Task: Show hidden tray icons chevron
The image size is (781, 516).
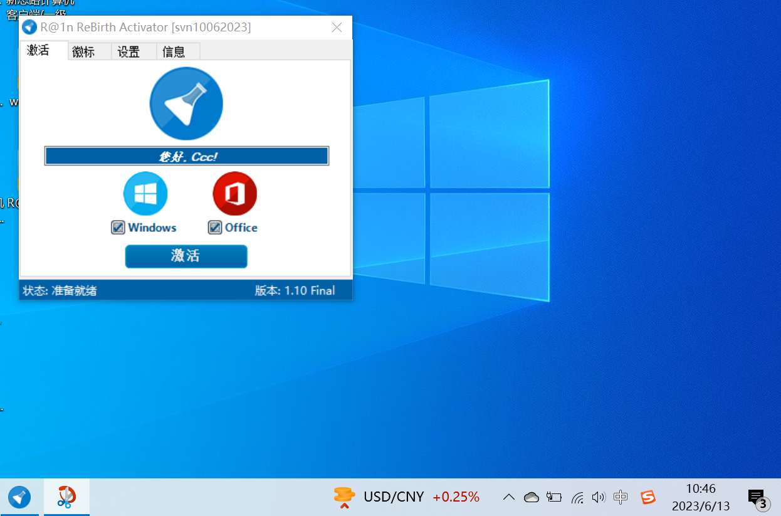Action: click(509, 497)
